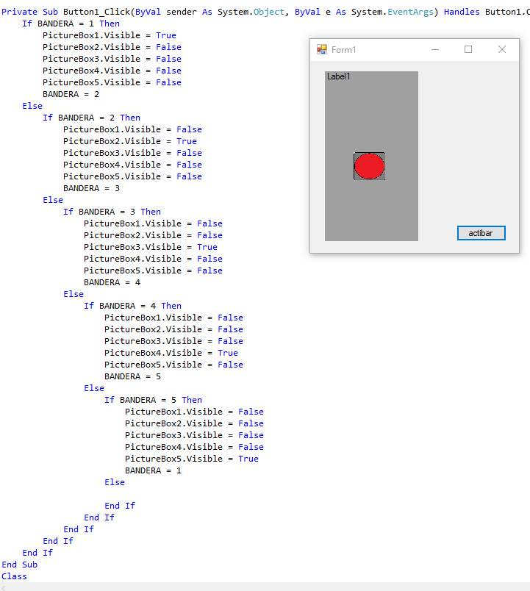Click the 'Class' keyword at bottom
530x591 pixels.
click(x=14, y=576)
